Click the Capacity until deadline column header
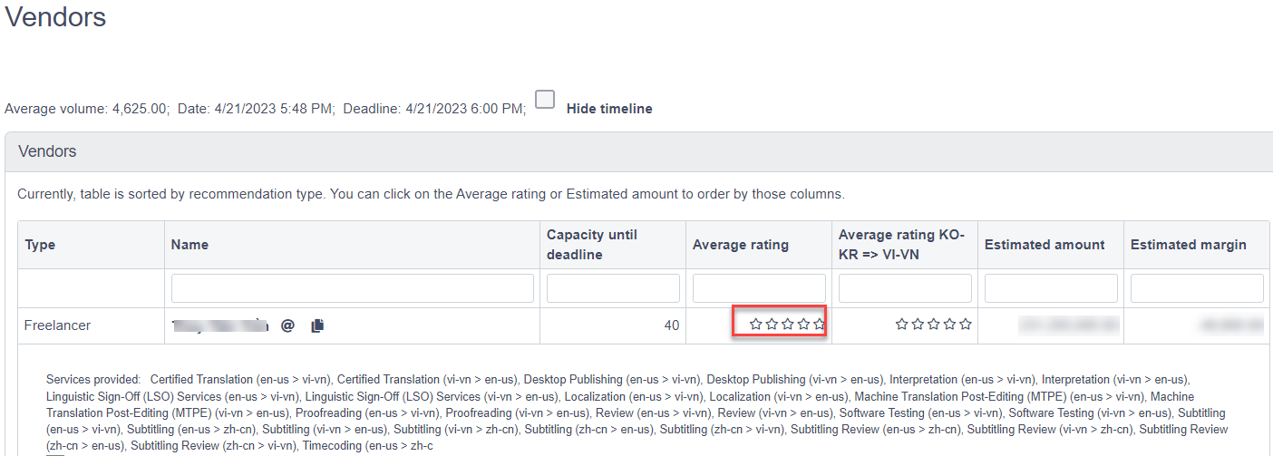The height and width of the screenshot is (456, 1273). [x=592, y=245]
